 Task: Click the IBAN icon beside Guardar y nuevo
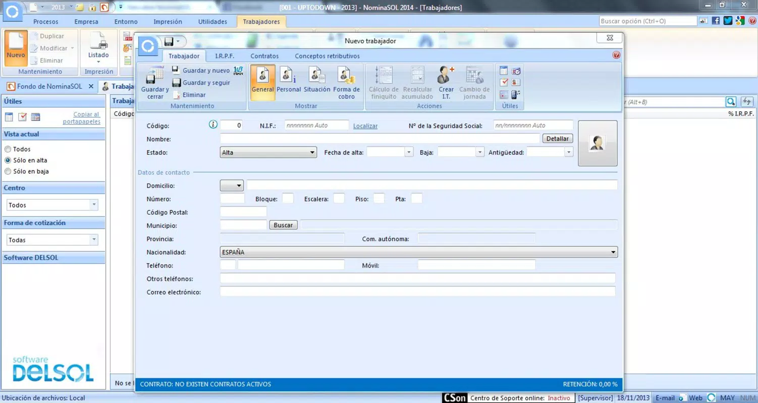pyautogui.click(x=238, y=71)
